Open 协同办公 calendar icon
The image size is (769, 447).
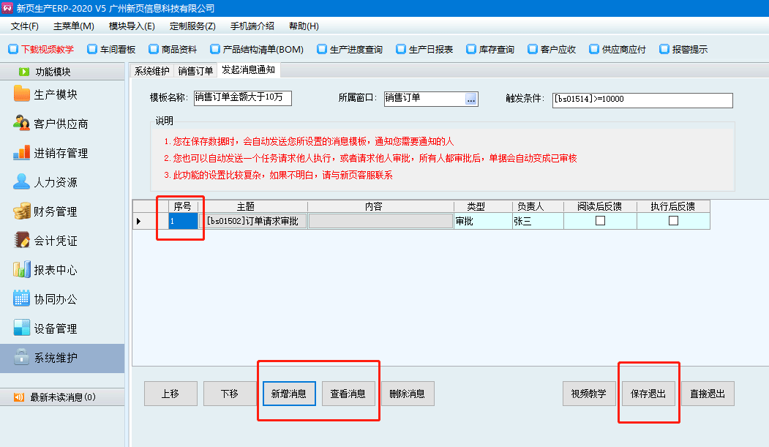click(x=22, y=299)
